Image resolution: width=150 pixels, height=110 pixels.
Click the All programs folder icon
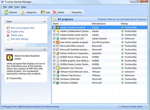(54, 19)
